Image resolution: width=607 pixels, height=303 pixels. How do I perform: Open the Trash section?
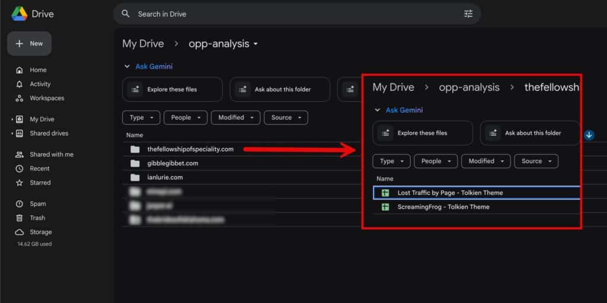tap(37, 218)
